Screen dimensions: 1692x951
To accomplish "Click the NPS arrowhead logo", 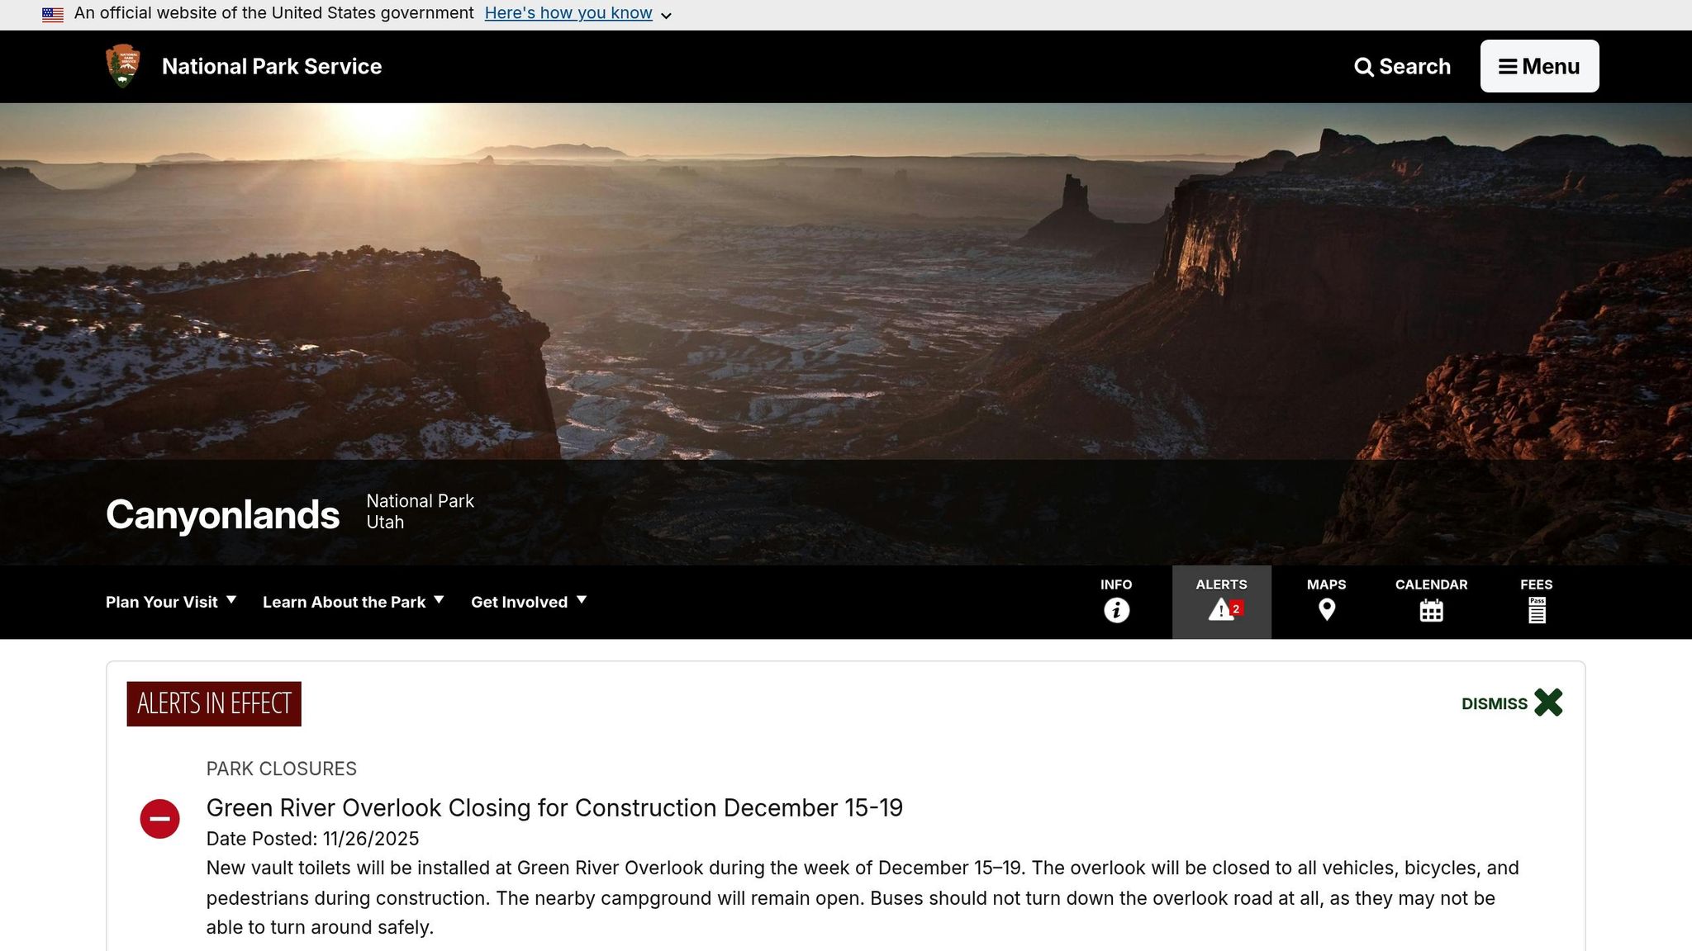I will click(123, 66).
